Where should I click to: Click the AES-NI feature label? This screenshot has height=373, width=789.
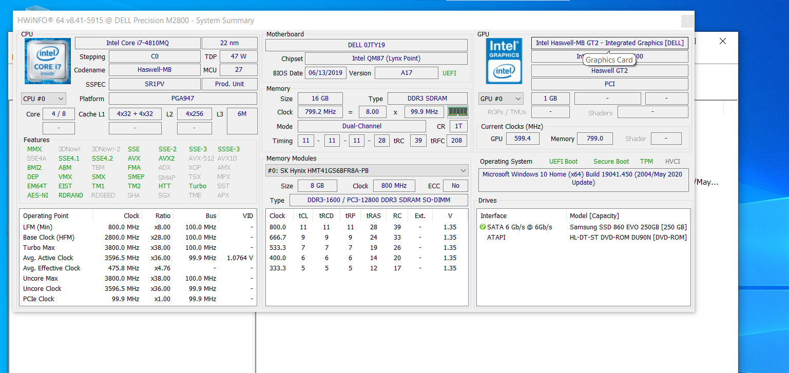point(37,195)
